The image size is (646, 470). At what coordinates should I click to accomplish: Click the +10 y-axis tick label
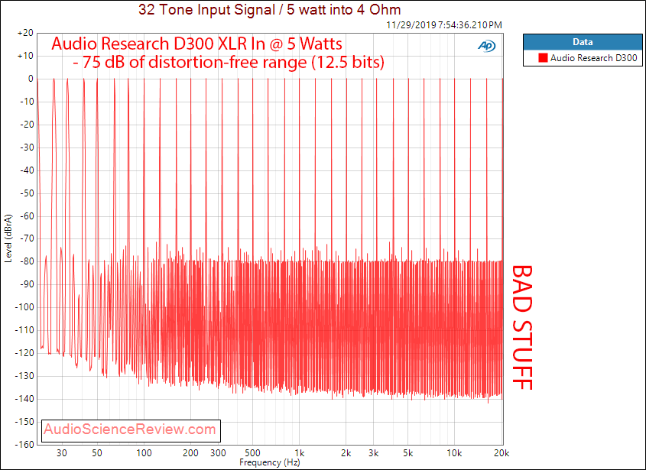pyautogui.click(x=25, y=56)
